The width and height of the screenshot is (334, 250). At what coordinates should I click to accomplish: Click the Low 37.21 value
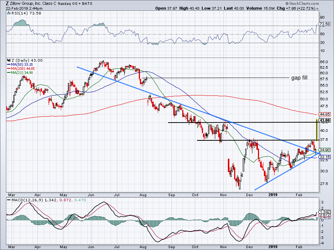212,8
